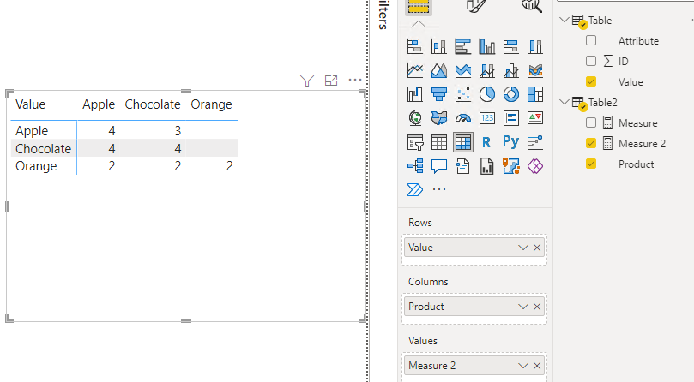
Task: Uncheck the Product field checkbox
Action: tap(591, 164)
